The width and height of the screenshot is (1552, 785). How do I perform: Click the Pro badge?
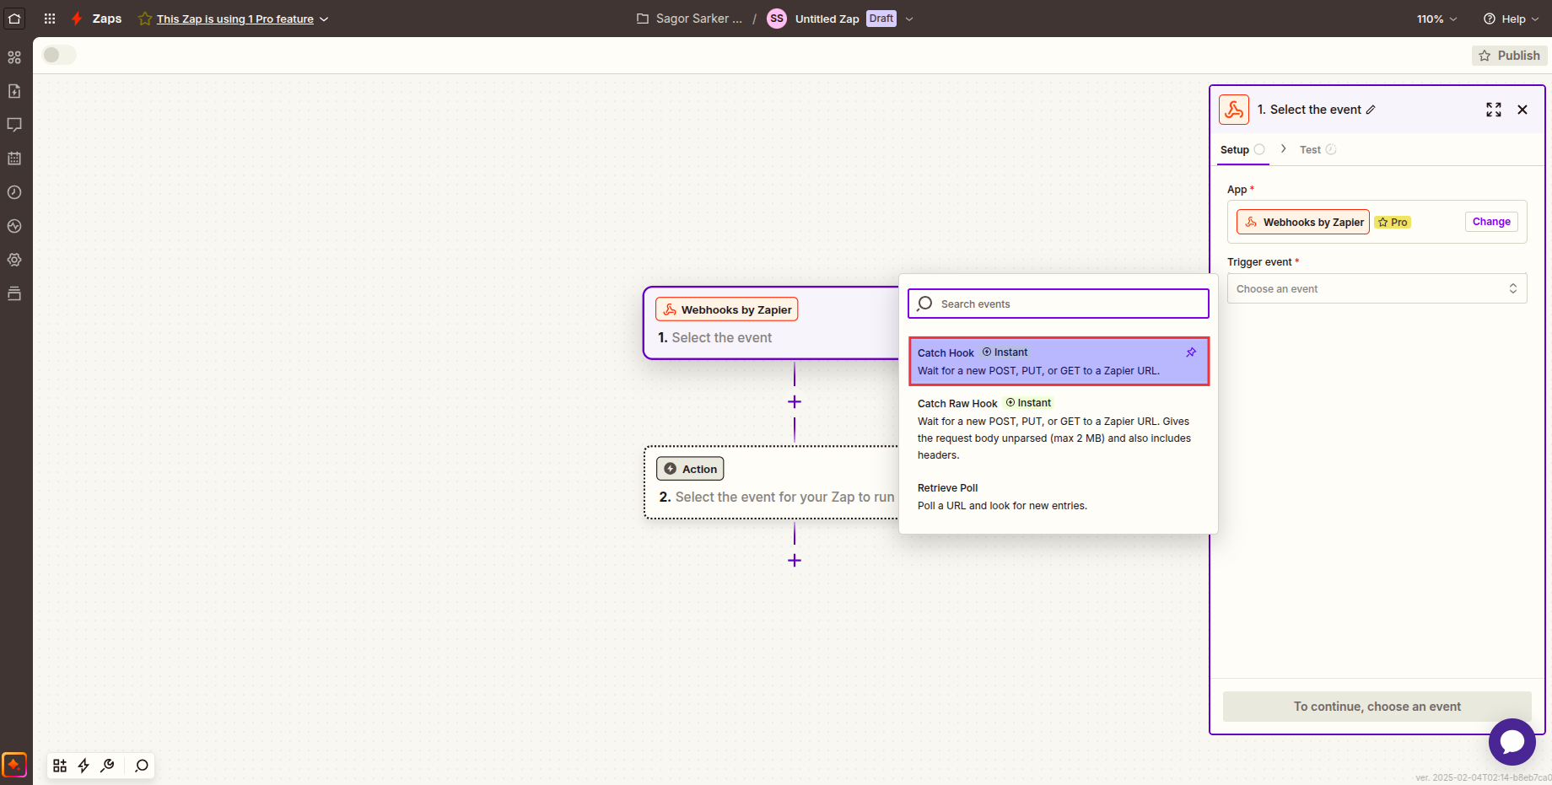(x=1393, y=222)
